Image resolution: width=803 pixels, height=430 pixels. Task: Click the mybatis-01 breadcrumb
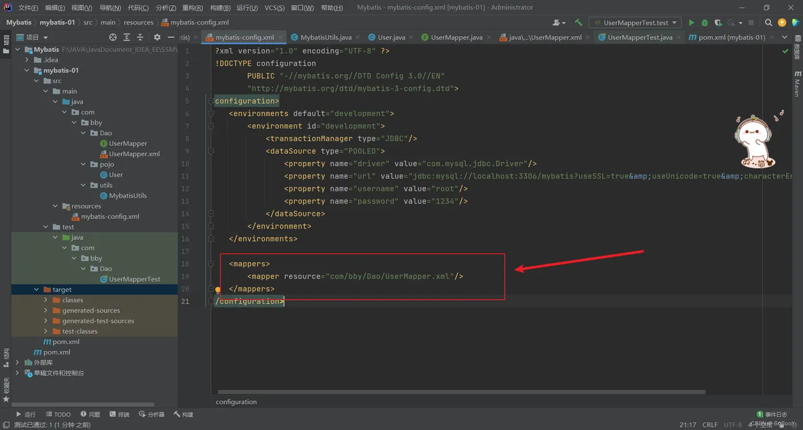[x=57, y=22]
